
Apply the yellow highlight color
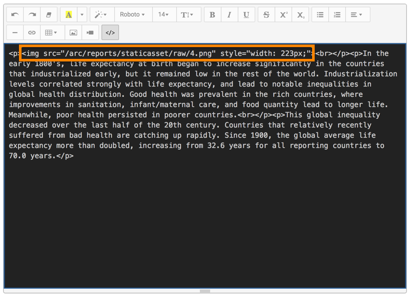[x=69, y=15]
